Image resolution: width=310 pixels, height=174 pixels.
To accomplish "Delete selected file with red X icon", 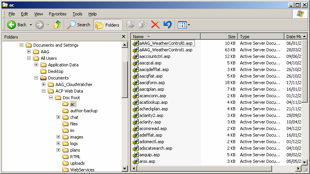I will point(155,25).
